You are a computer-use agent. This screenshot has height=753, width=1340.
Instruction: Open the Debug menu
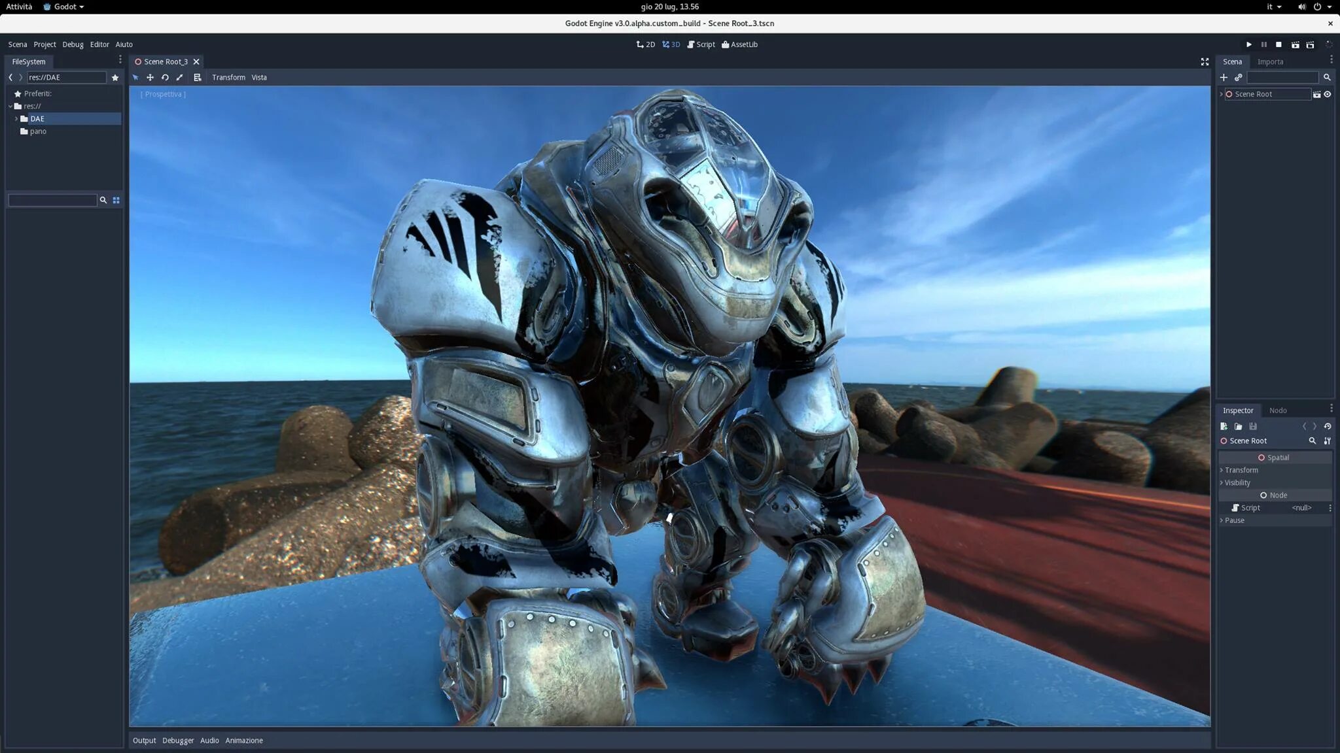click(73, 44)
